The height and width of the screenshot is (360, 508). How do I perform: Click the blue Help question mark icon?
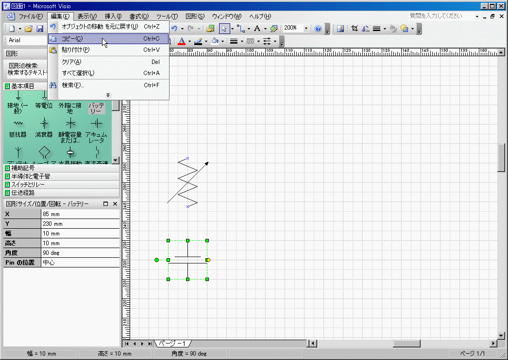click(318, 29)
